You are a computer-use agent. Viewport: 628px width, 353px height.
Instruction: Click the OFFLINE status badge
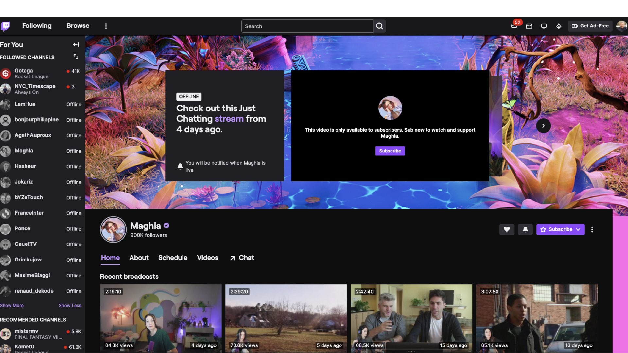[x=189, y=97]
